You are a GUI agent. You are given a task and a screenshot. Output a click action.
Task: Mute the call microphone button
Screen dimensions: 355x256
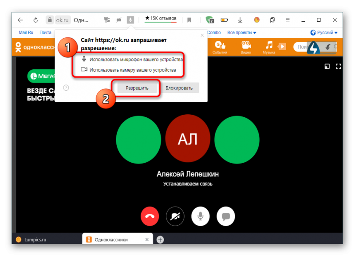(201, 216)
